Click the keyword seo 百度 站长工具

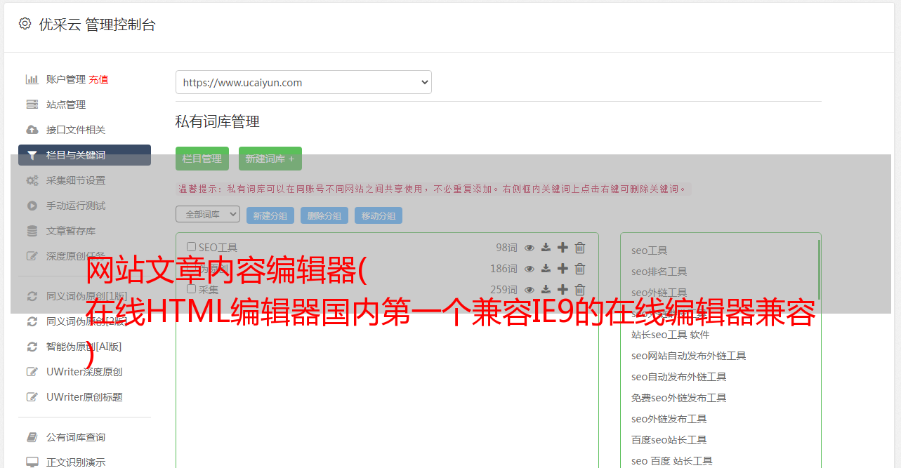point(671,461)
